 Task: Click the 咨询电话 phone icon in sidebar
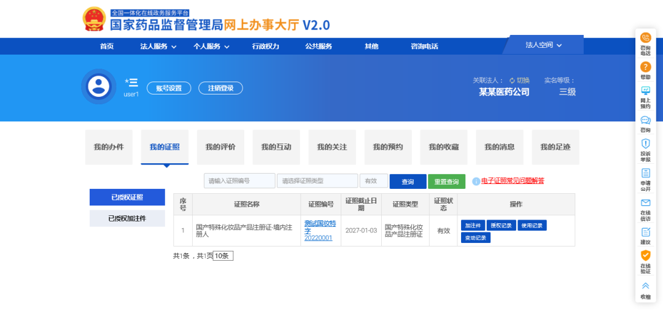pos(645,38)
